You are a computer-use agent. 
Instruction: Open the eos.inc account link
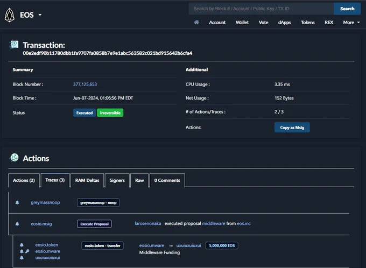tap(244, 223)
